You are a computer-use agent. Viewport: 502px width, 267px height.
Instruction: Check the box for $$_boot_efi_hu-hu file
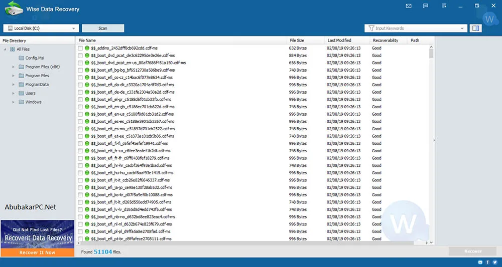(80, 173)
